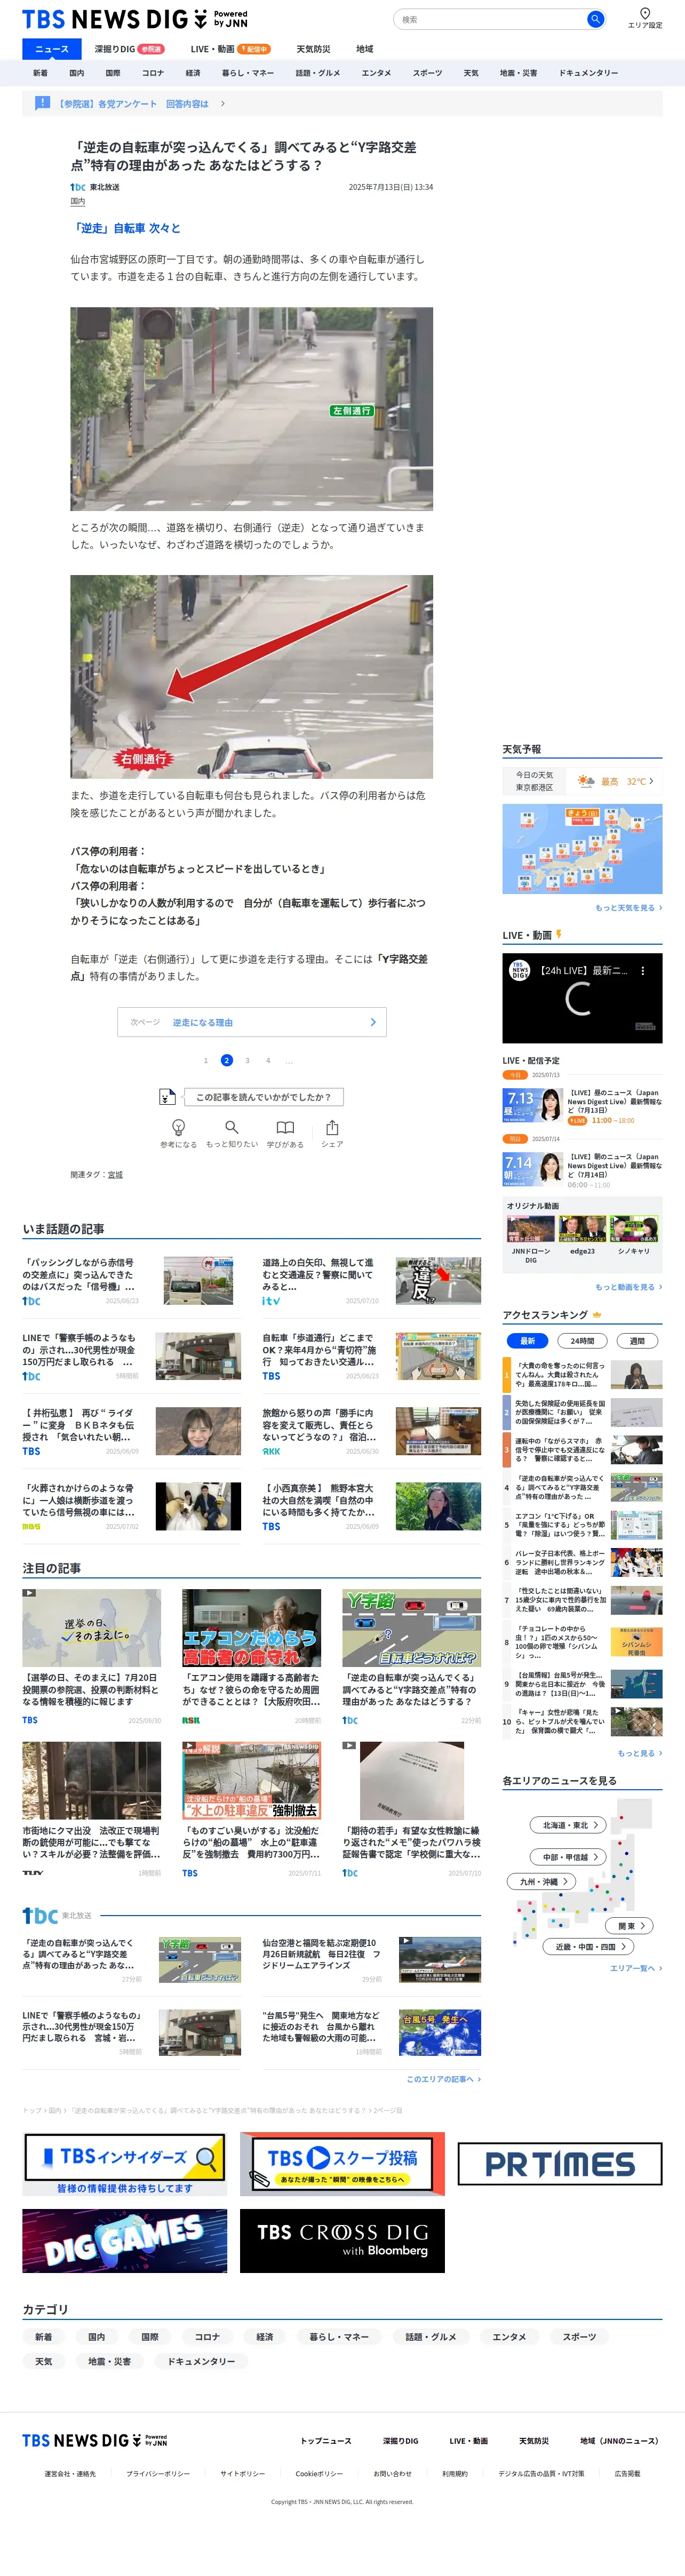Viewport: 685px width, 2576px height.
Task: Go to page 3 of the article
Action: (x=247, y=1060)
